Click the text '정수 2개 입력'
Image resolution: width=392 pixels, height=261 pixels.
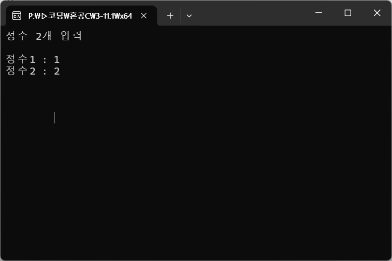(44, 36)
